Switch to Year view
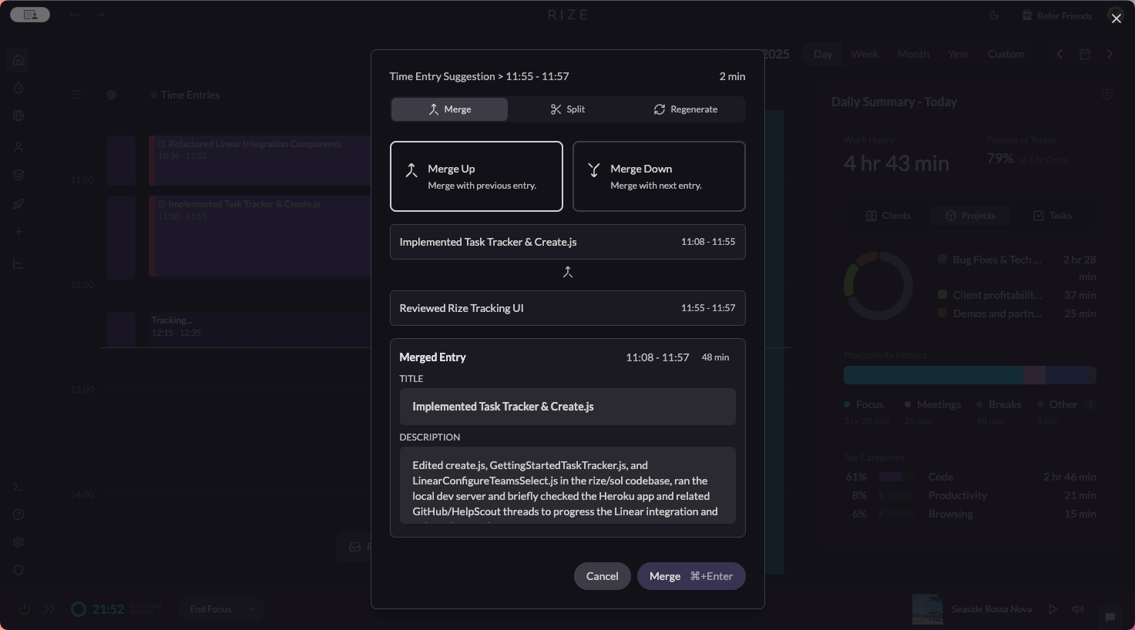Viewport: 1135px width, 630px height. 958,54
